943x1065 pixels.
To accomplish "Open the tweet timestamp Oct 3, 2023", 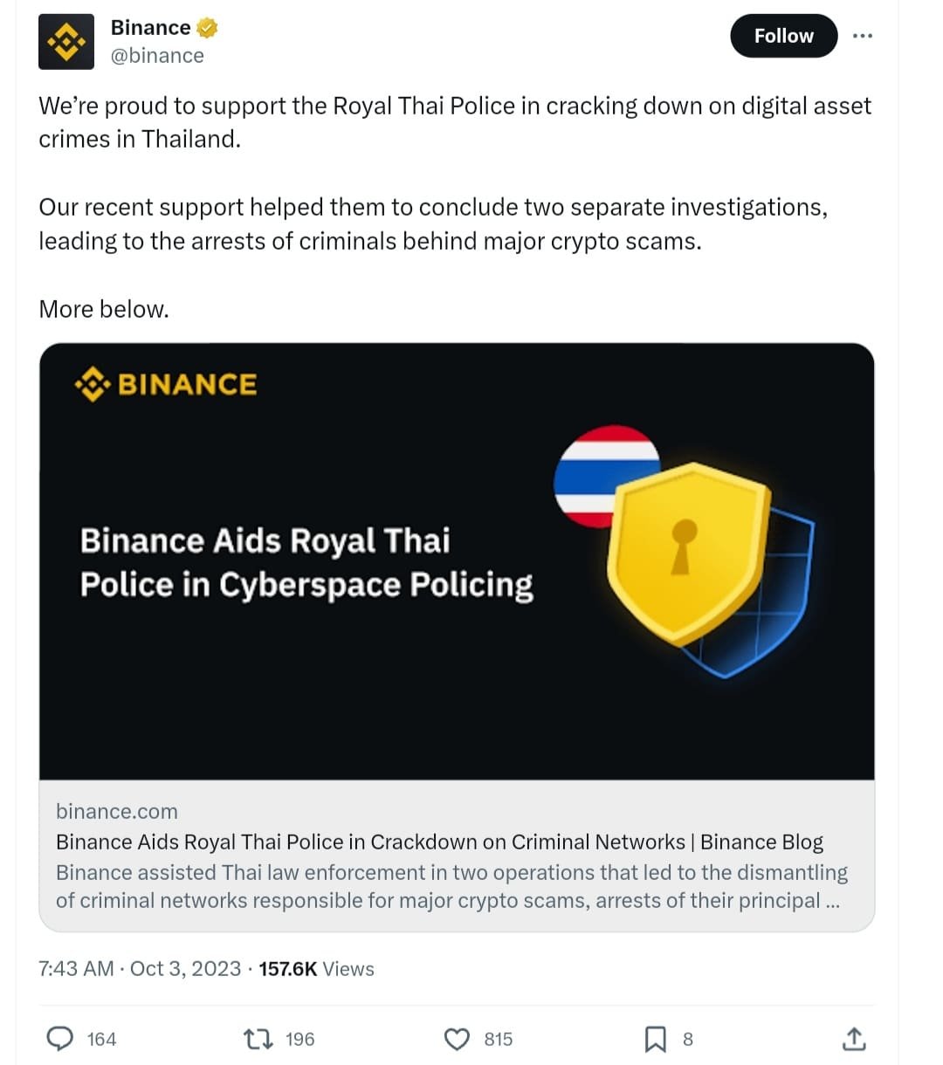I will pos(140,968).
